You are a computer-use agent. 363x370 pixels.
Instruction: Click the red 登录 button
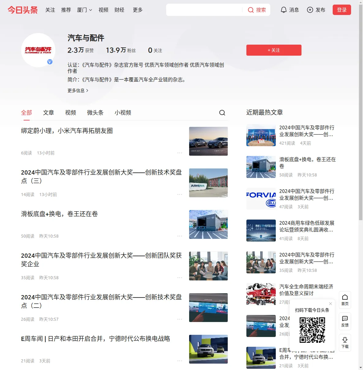(342, 10)
